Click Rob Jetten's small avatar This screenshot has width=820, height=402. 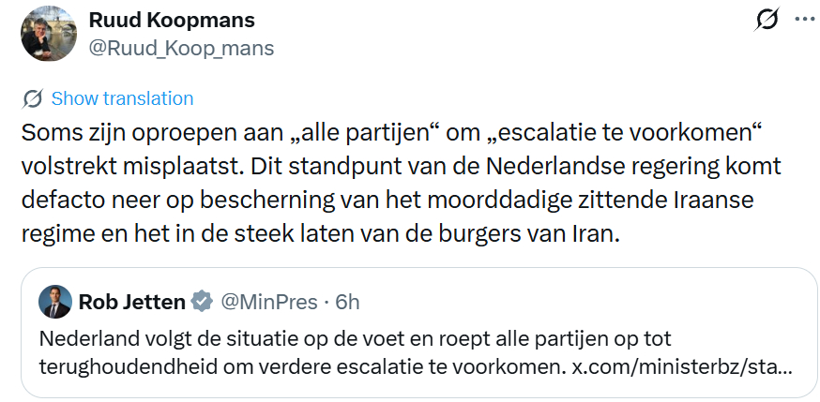(55, 302)
